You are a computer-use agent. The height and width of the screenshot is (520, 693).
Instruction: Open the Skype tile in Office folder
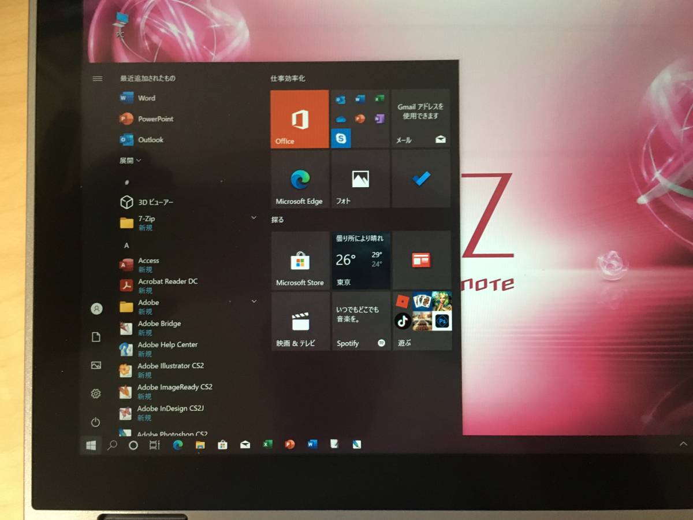point(341,138)
